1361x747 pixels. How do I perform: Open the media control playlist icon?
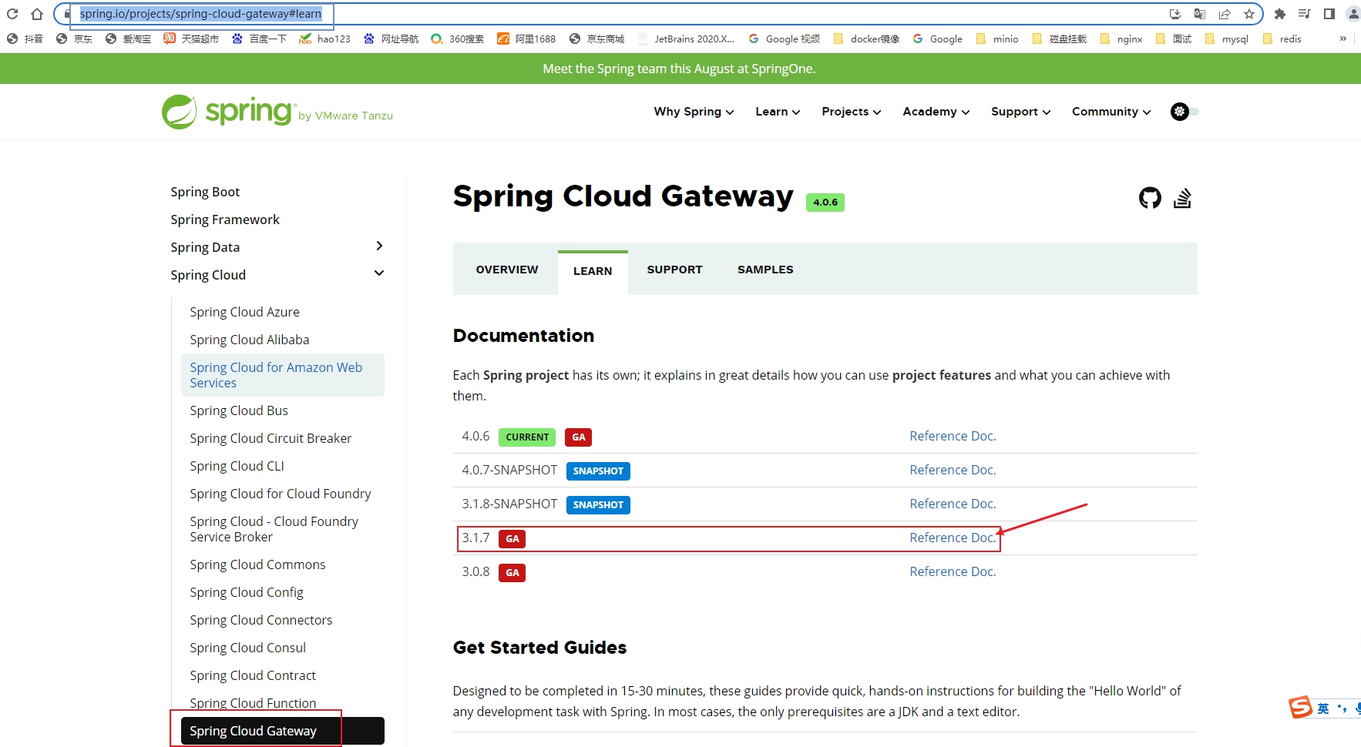[x=1305, y=14]
